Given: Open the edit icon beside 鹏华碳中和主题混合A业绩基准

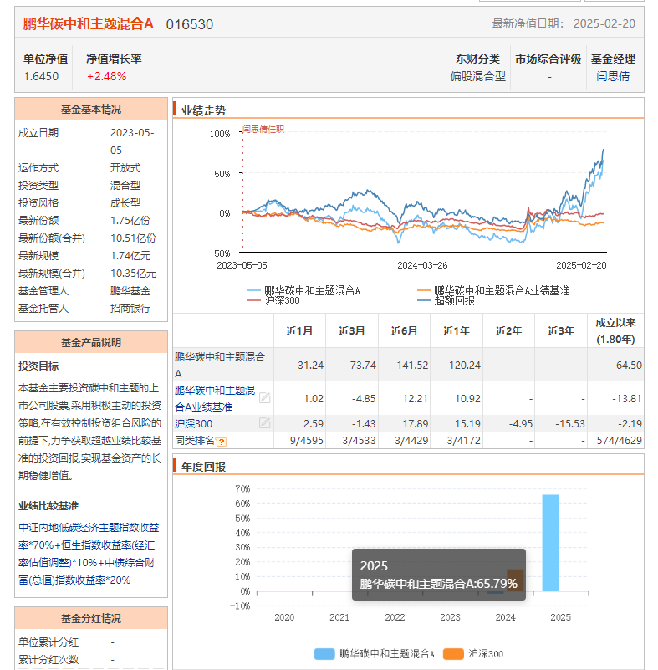Looking at the screenshot, I should (265, 398).
